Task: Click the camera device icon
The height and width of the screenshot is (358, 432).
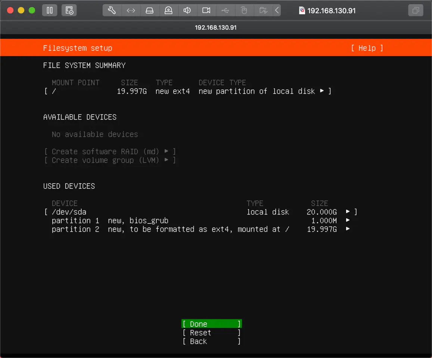Action: point(206,10)
